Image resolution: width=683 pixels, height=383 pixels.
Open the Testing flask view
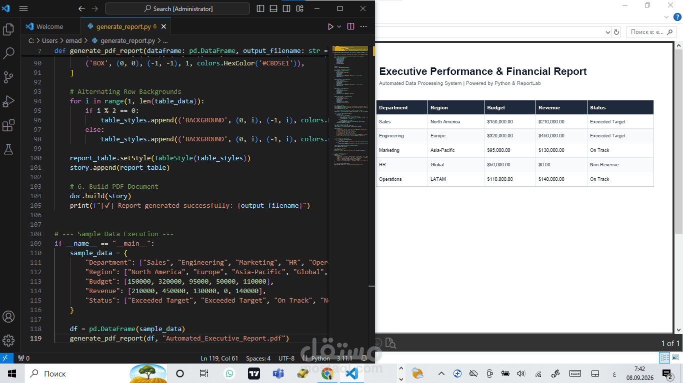8,149
